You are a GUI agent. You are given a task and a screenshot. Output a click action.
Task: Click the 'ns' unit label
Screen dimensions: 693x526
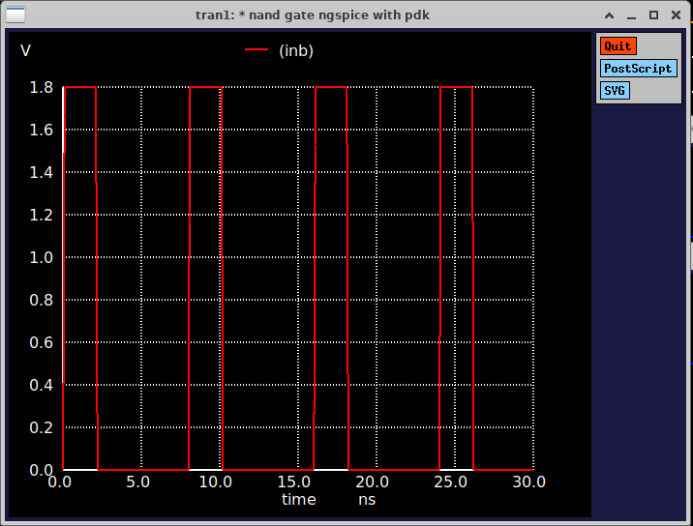367,500
